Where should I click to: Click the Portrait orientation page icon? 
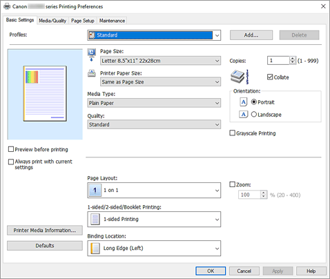243,102
